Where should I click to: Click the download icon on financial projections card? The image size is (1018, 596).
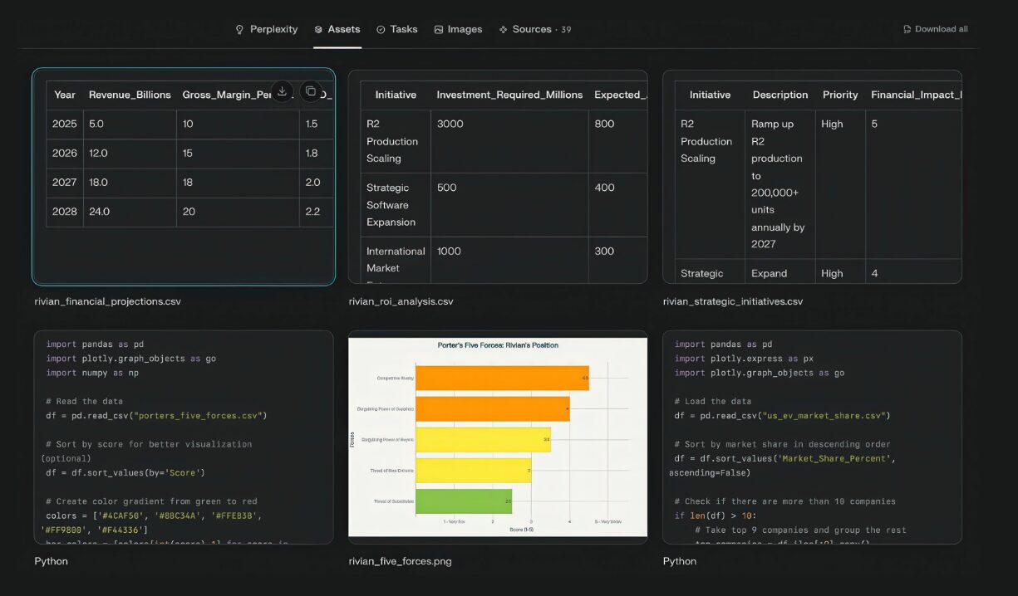click(283, 91)
